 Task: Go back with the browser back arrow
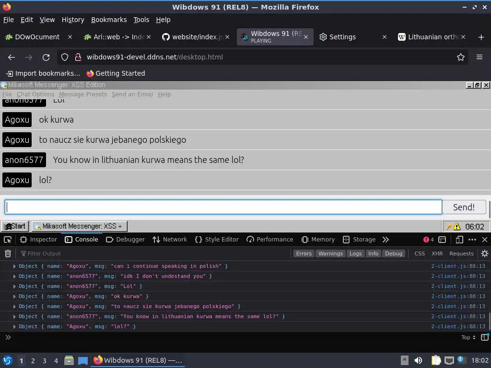tap(12, 57)
